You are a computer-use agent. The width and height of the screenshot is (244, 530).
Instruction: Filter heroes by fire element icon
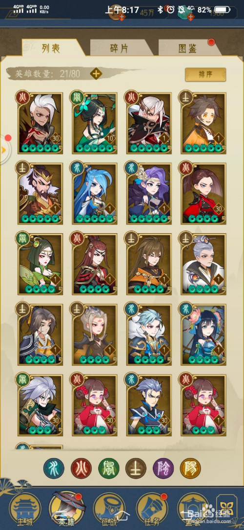81,468
